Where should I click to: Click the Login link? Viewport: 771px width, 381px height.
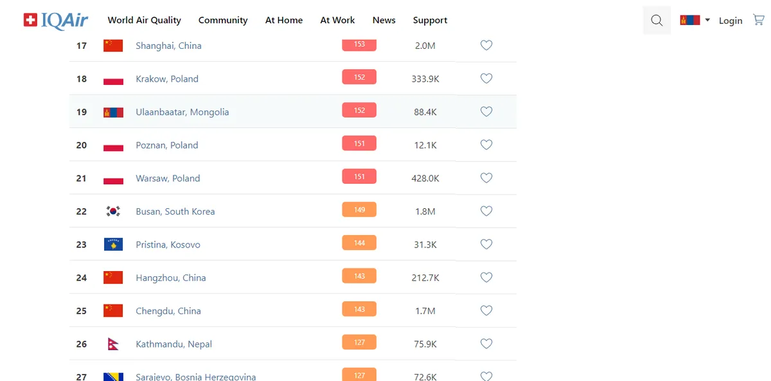[x=731, y=21]
